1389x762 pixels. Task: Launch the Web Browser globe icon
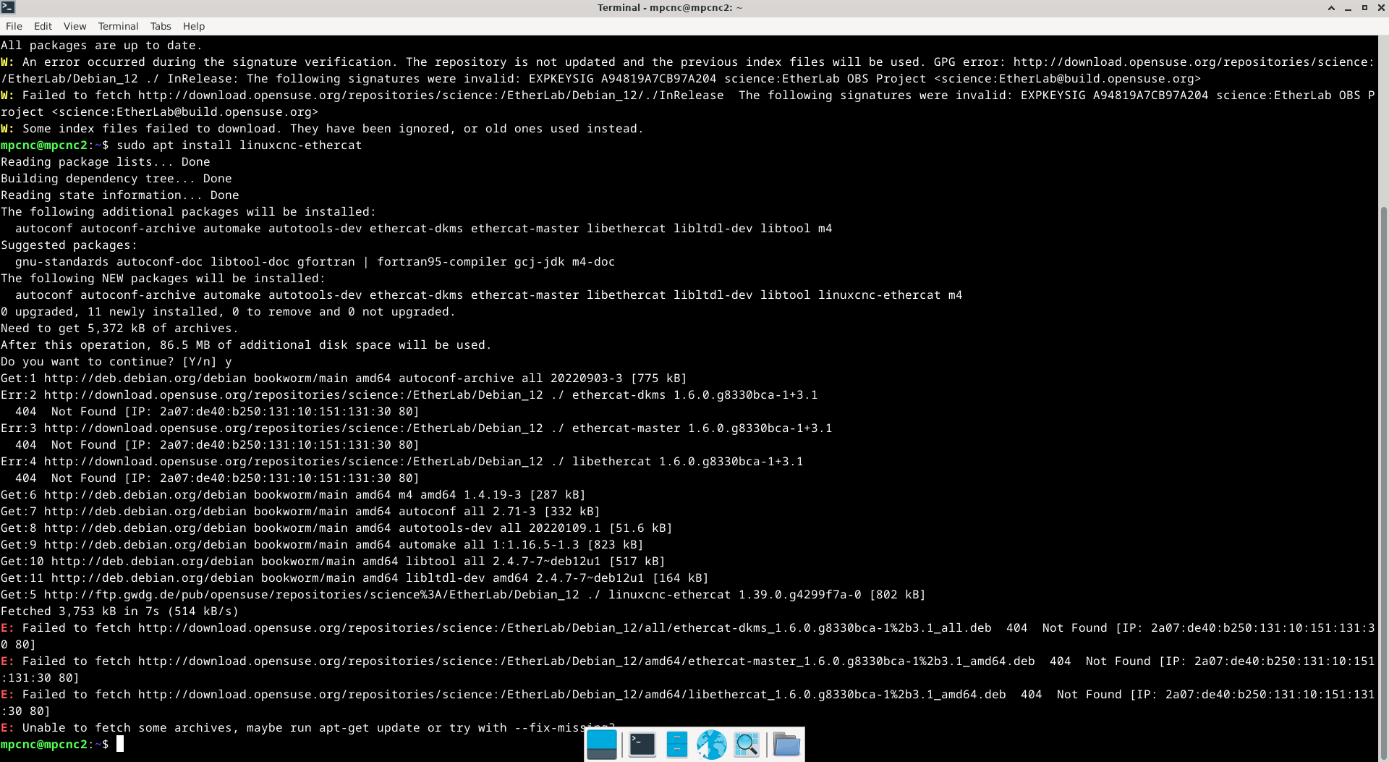pyautogui.click(x=711, y=745)
